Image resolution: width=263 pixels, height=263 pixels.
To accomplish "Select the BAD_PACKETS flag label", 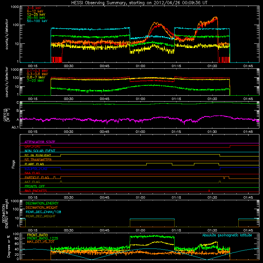I will pos(36,191).
